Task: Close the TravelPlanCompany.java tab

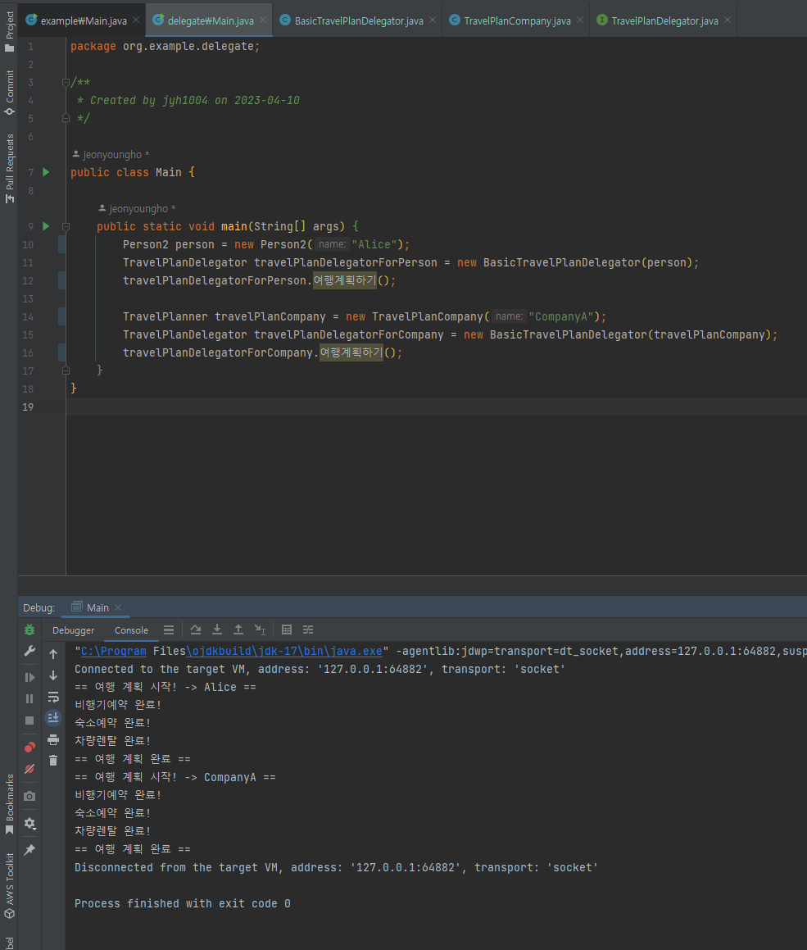Action: click(x=580, y=20)
